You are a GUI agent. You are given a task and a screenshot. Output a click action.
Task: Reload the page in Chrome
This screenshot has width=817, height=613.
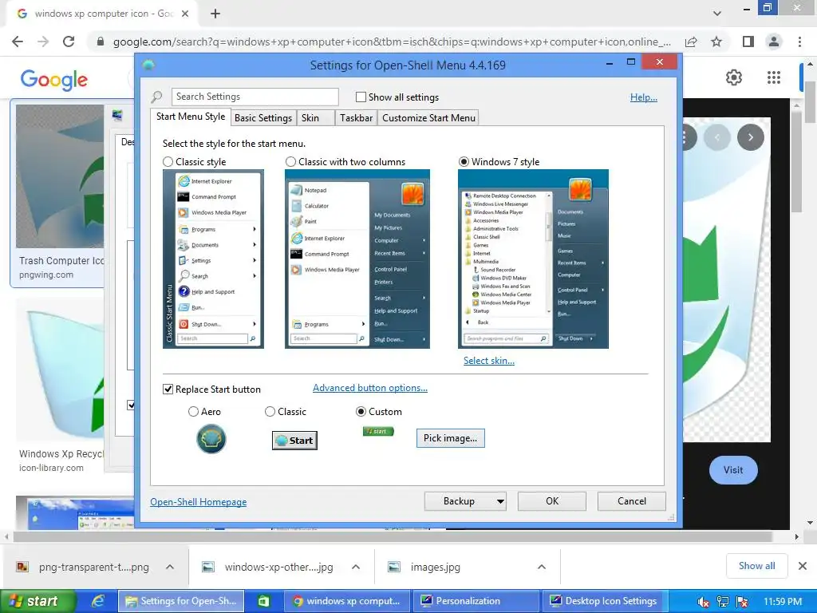click(69, 42)
